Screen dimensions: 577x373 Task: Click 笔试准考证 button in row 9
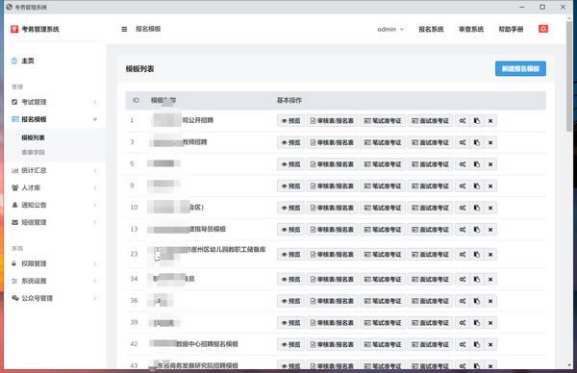tap(383, 186)
